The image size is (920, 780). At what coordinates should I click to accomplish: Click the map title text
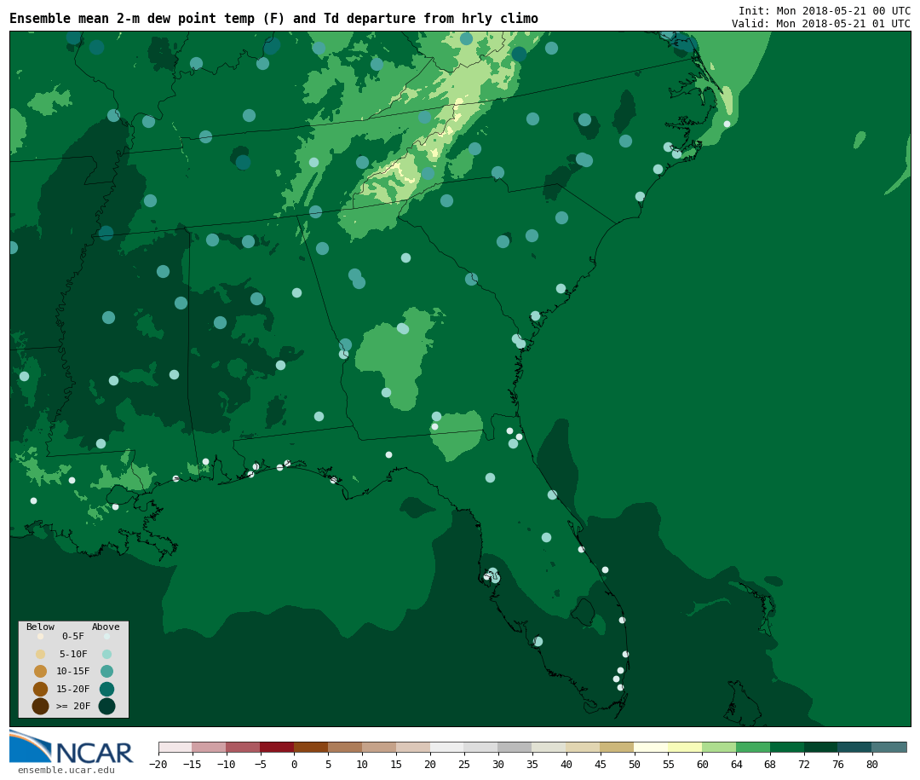click(273, 19)
